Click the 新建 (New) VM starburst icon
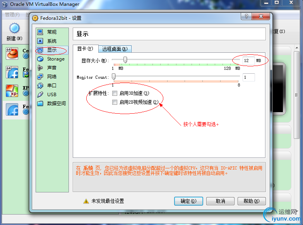 tap(14, 28)
